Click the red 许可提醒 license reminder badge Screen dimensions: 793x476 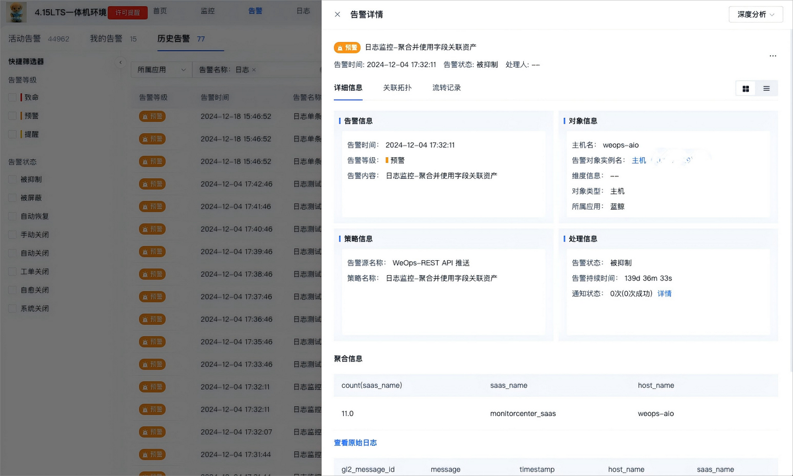pyautogui.click(x=127, y=12)
